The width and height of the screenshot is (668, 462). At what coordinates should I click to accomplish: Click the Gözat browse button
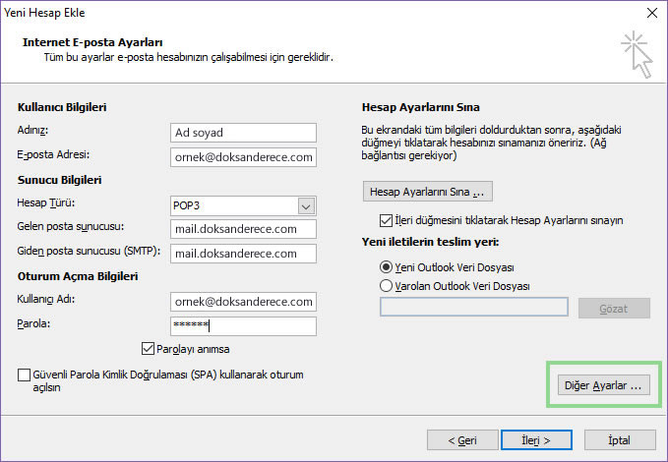click(614, 308)
